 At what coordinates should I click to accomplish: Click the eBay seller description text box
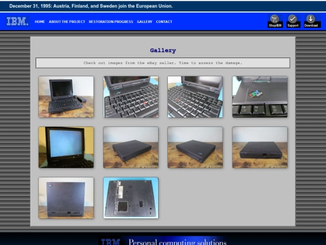click(x=163, y=63)
